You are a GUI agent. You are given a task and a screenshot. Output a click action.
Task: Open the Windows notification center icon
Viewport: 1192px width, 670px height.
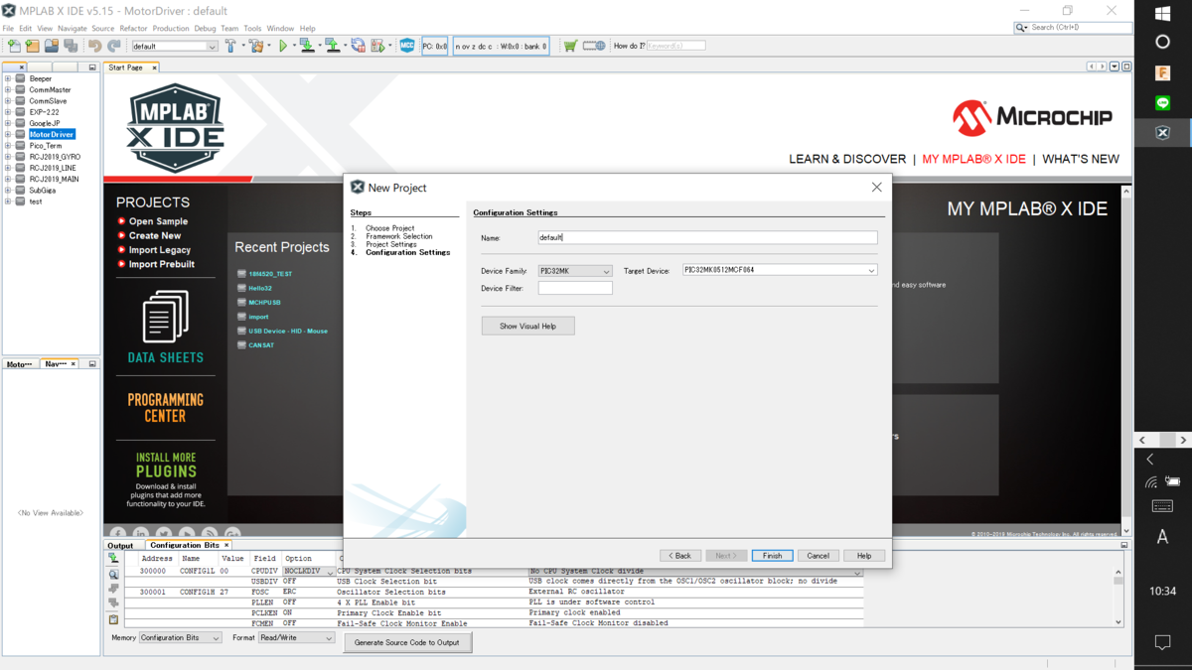tap(1163, 643)
